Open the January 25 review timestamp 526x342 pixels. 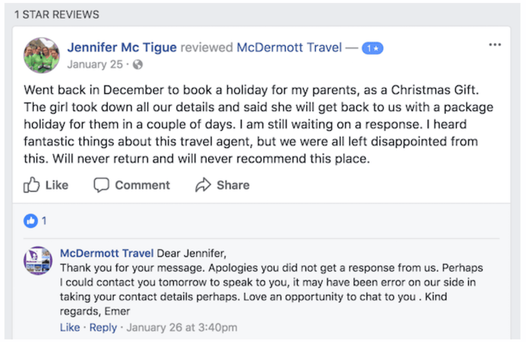pyautogui.click(x=95, y=65)
